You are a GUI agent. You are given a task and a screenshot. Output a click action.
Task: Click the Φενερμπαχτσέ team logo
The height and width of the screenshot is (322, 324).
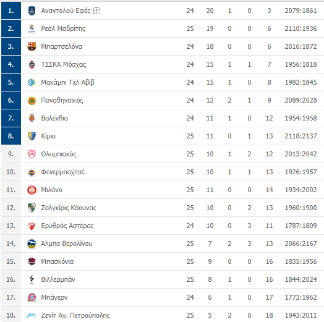[x=32, y=172]
